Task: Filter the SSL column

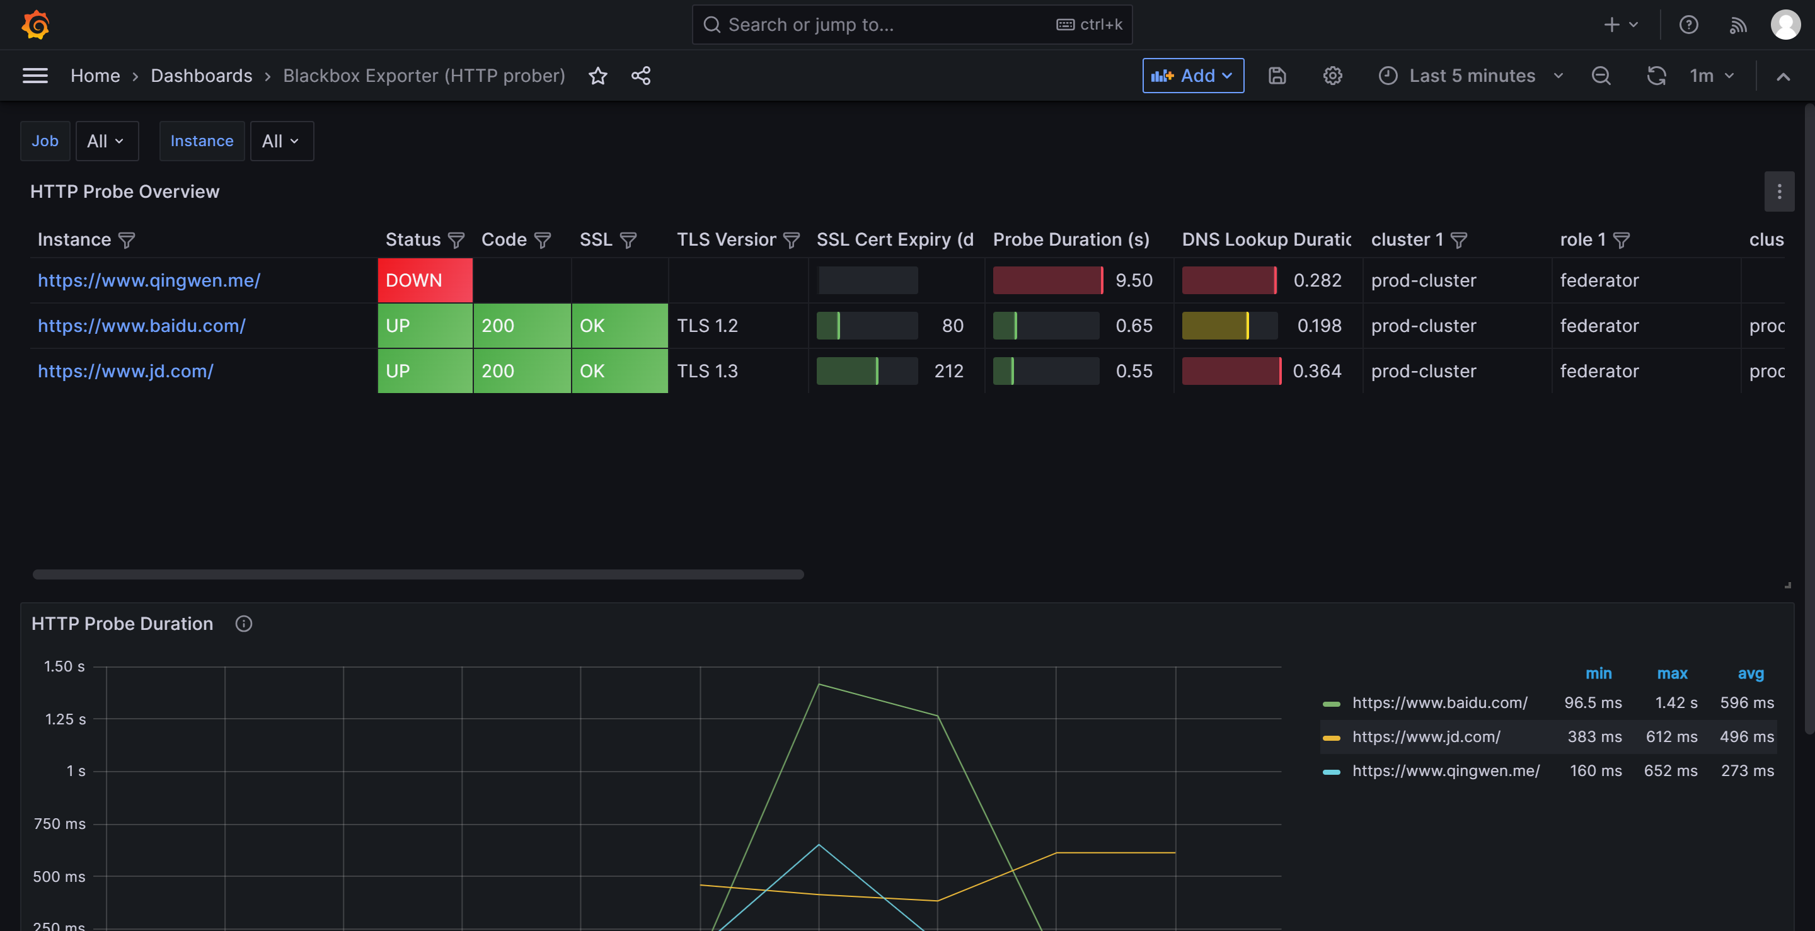Action: click(628, 240)
